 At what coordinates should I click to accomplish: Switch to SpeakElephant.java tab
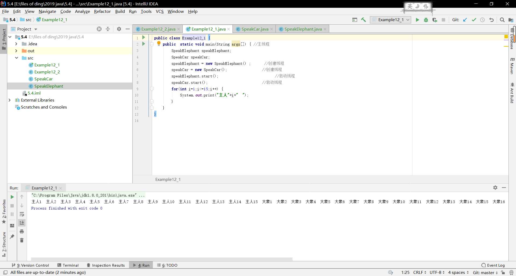pos(303,29)
